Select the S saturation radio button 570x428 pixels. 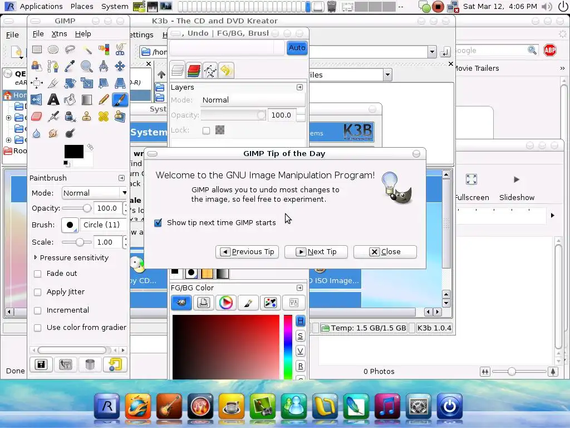300,336
